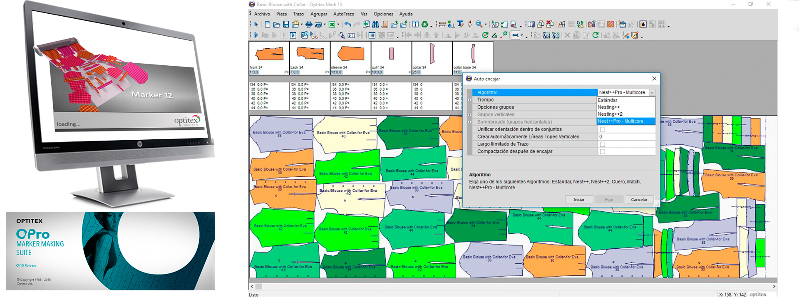
Task: Open the Algoritmo dropdown arrow
Action: pyautogui.click(x=652, y=92)
